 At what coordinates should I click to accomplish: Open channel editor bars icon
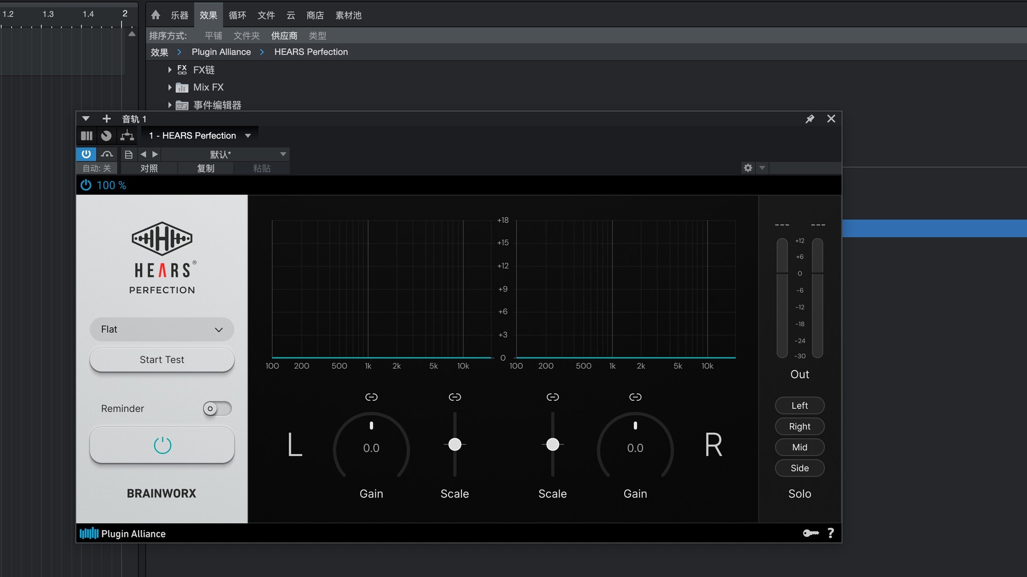click(87, 136)
